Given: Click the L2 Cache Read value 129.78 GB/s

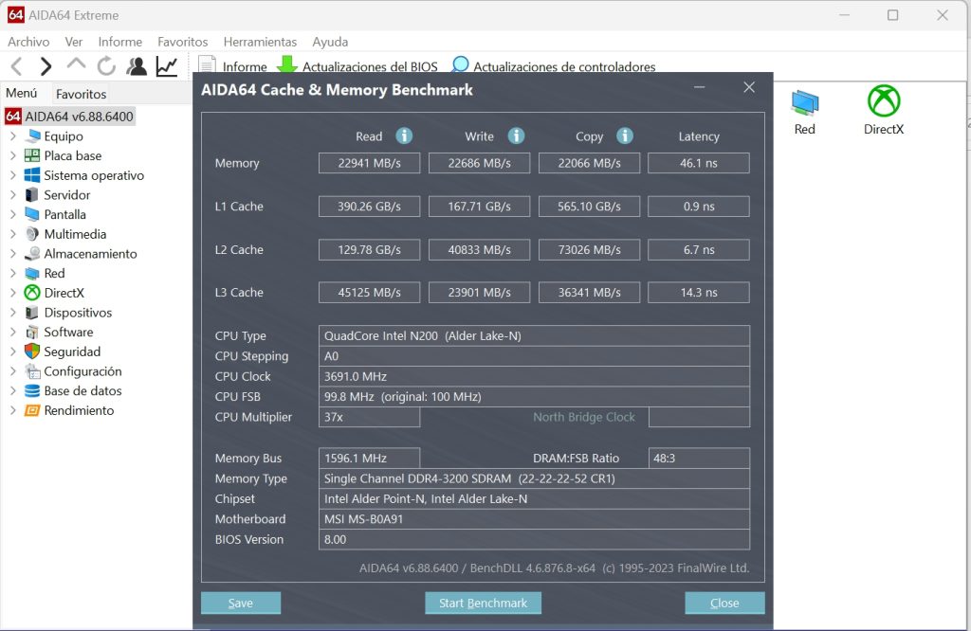Looking at the screenshot, I should (x=369, y=250).
